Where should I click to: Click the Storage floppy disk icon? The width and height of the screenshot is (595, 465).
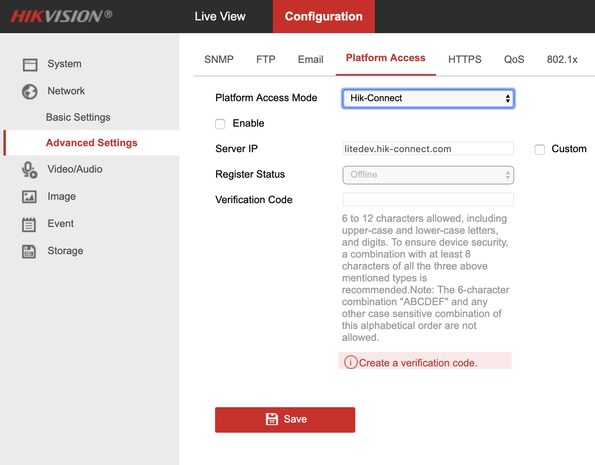click(x=29, y=251)
